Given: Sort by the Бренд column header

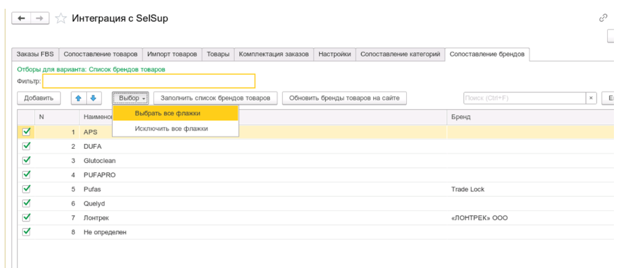Looking at the screenshot, I should (x=530, y=117).
